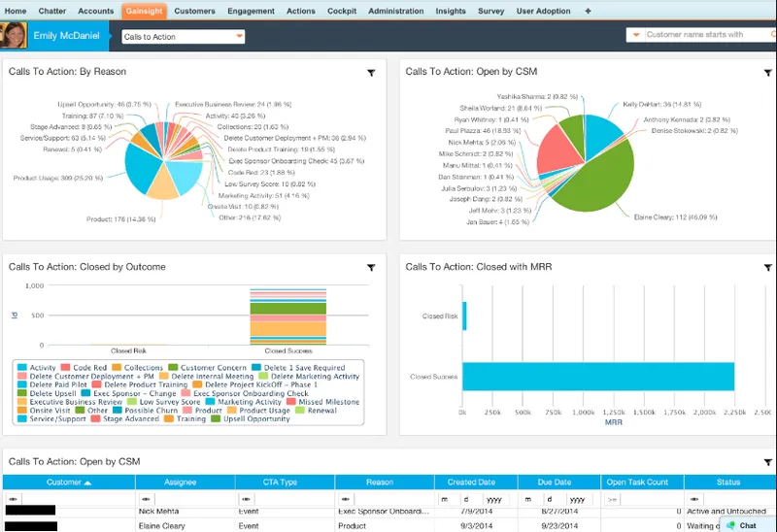Open the Home tab
Screen dimensions: 777x532
pos(16,11)
